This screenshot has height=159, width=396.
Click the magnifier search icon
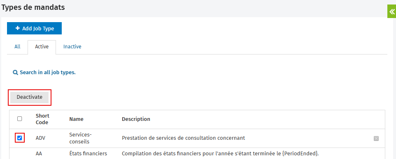15,73
